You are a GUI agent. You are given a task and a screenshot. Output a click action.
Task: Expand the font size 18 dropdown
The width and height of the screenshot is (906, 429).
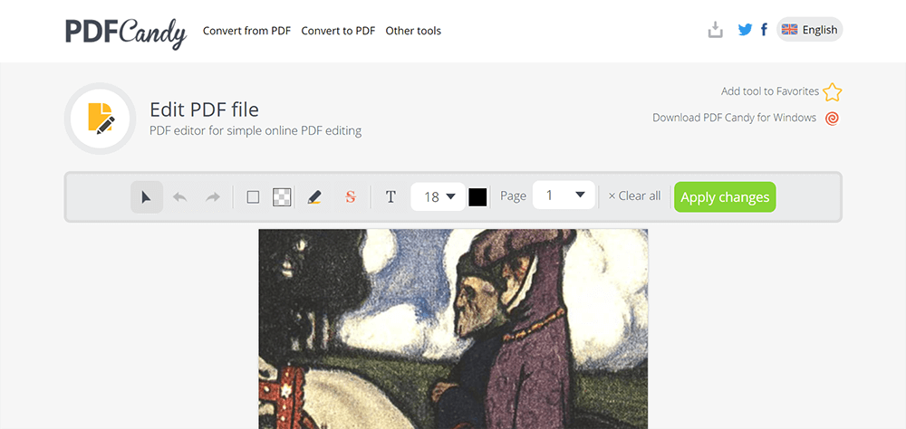pyautogui.click(x=438, y=197)
